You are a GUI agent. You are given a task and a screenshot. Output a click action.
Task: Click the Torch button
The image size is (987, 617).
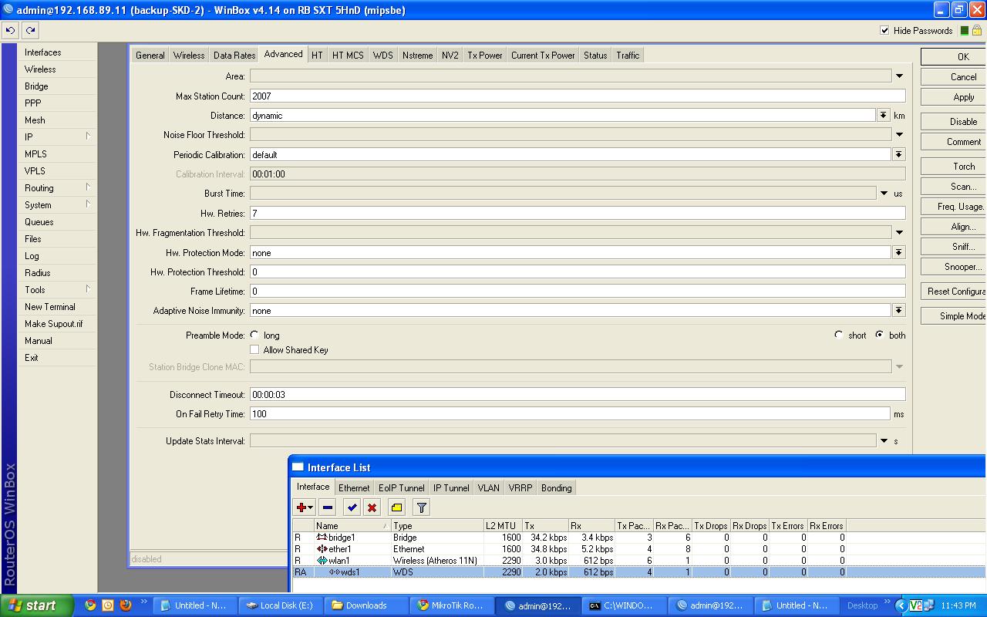coord(963,167)
